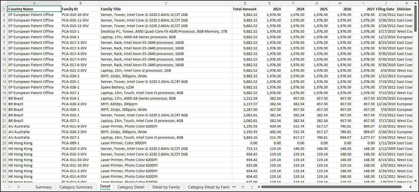Show hidden sheet tabs via ellipsis
Screen dimensions: 419x192
(x=234, y=187)
